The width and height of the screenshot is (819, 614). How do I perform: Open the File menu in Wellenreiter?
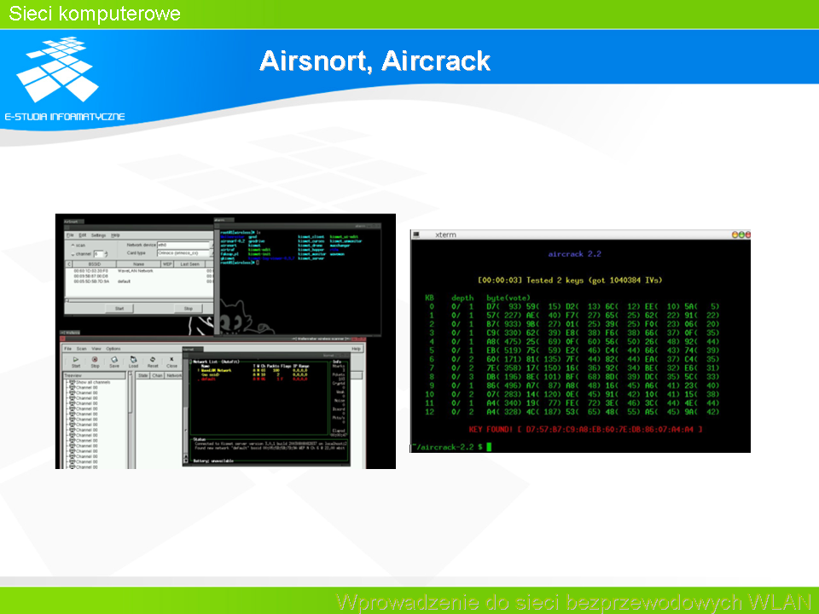coord(68,348)
